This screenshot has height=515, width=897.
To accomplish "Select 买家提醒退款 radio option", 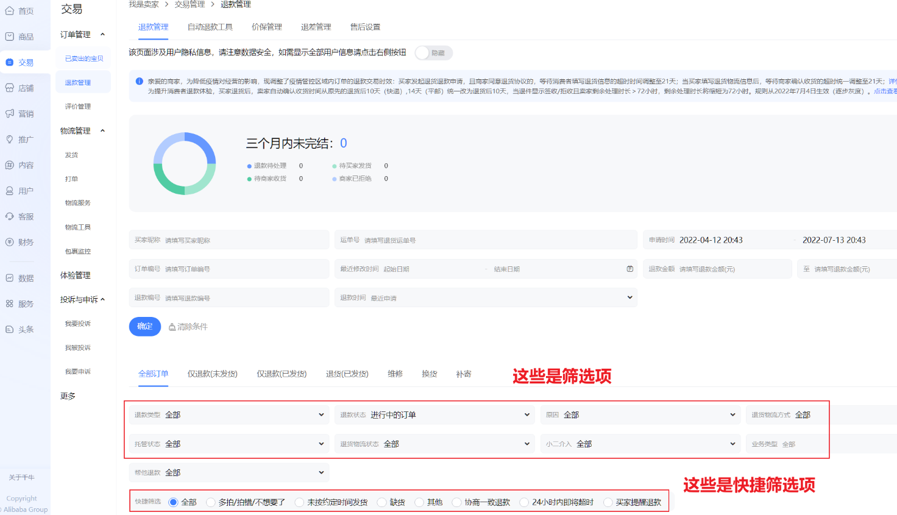I will point(608,502).
